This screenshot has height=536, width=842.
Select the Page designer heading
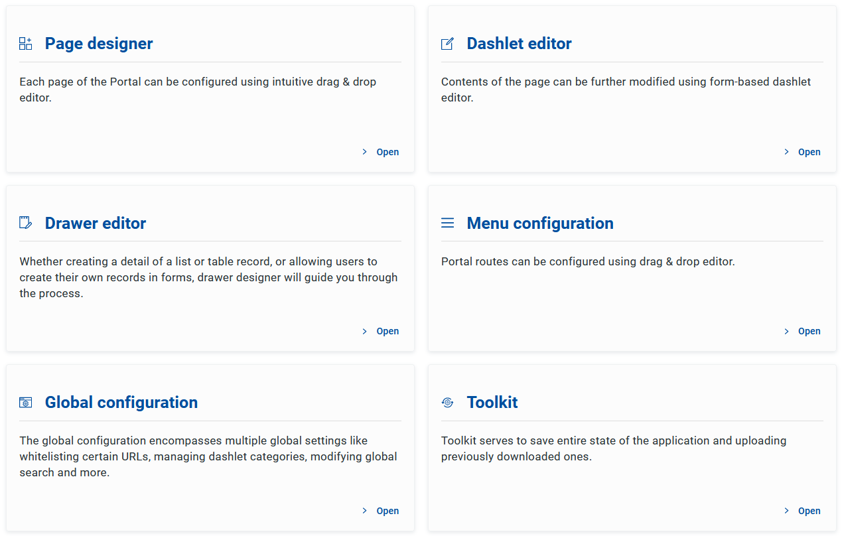tap(99, 44)
